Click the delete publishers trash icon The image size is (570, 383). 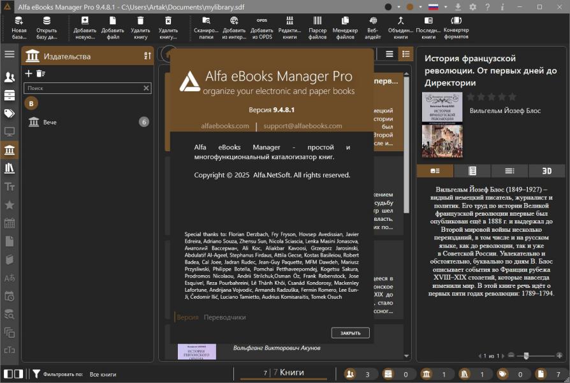pyautogui.click(x=40, y=73)
